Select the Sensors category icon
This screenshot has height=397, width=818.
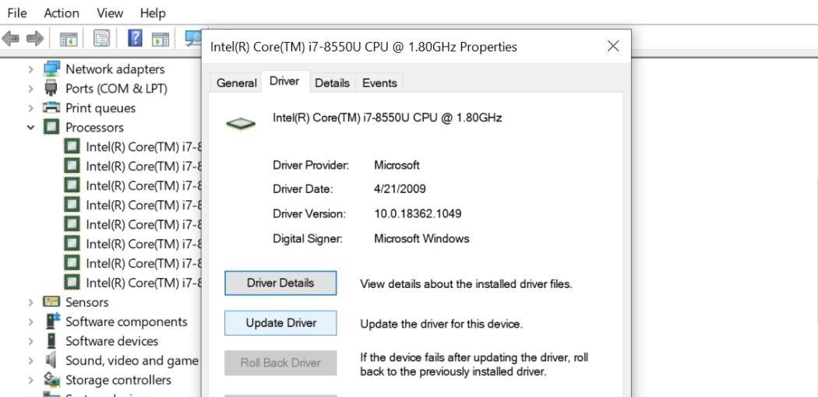coord(51,302)
